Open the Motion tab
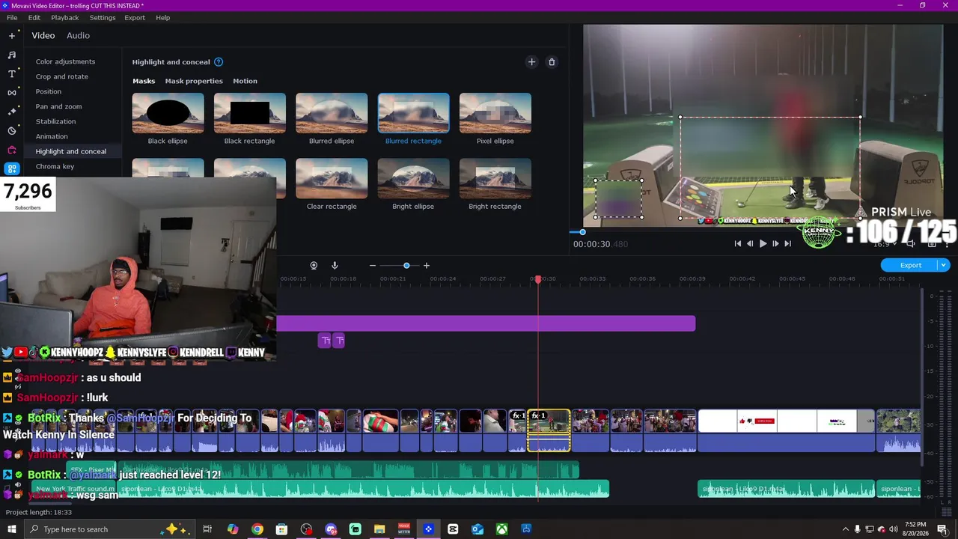958x539 pixels. point(245,81)
